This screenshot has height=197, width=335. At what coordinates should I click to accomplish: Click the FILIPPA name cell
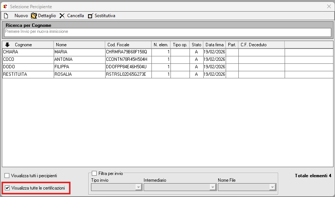79,67
